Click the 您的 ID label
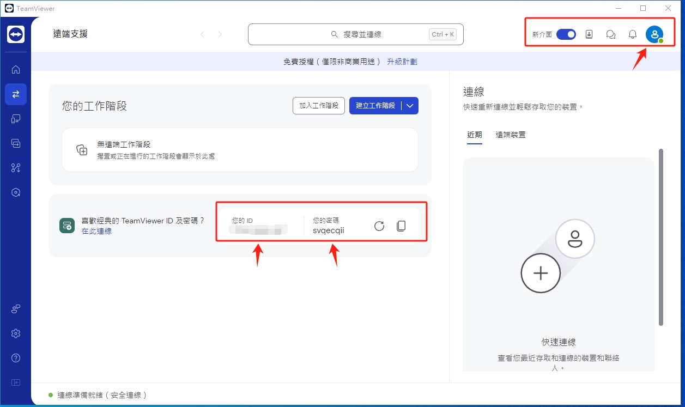The height and width of the screenshot is (407, 685). [243, 221]
